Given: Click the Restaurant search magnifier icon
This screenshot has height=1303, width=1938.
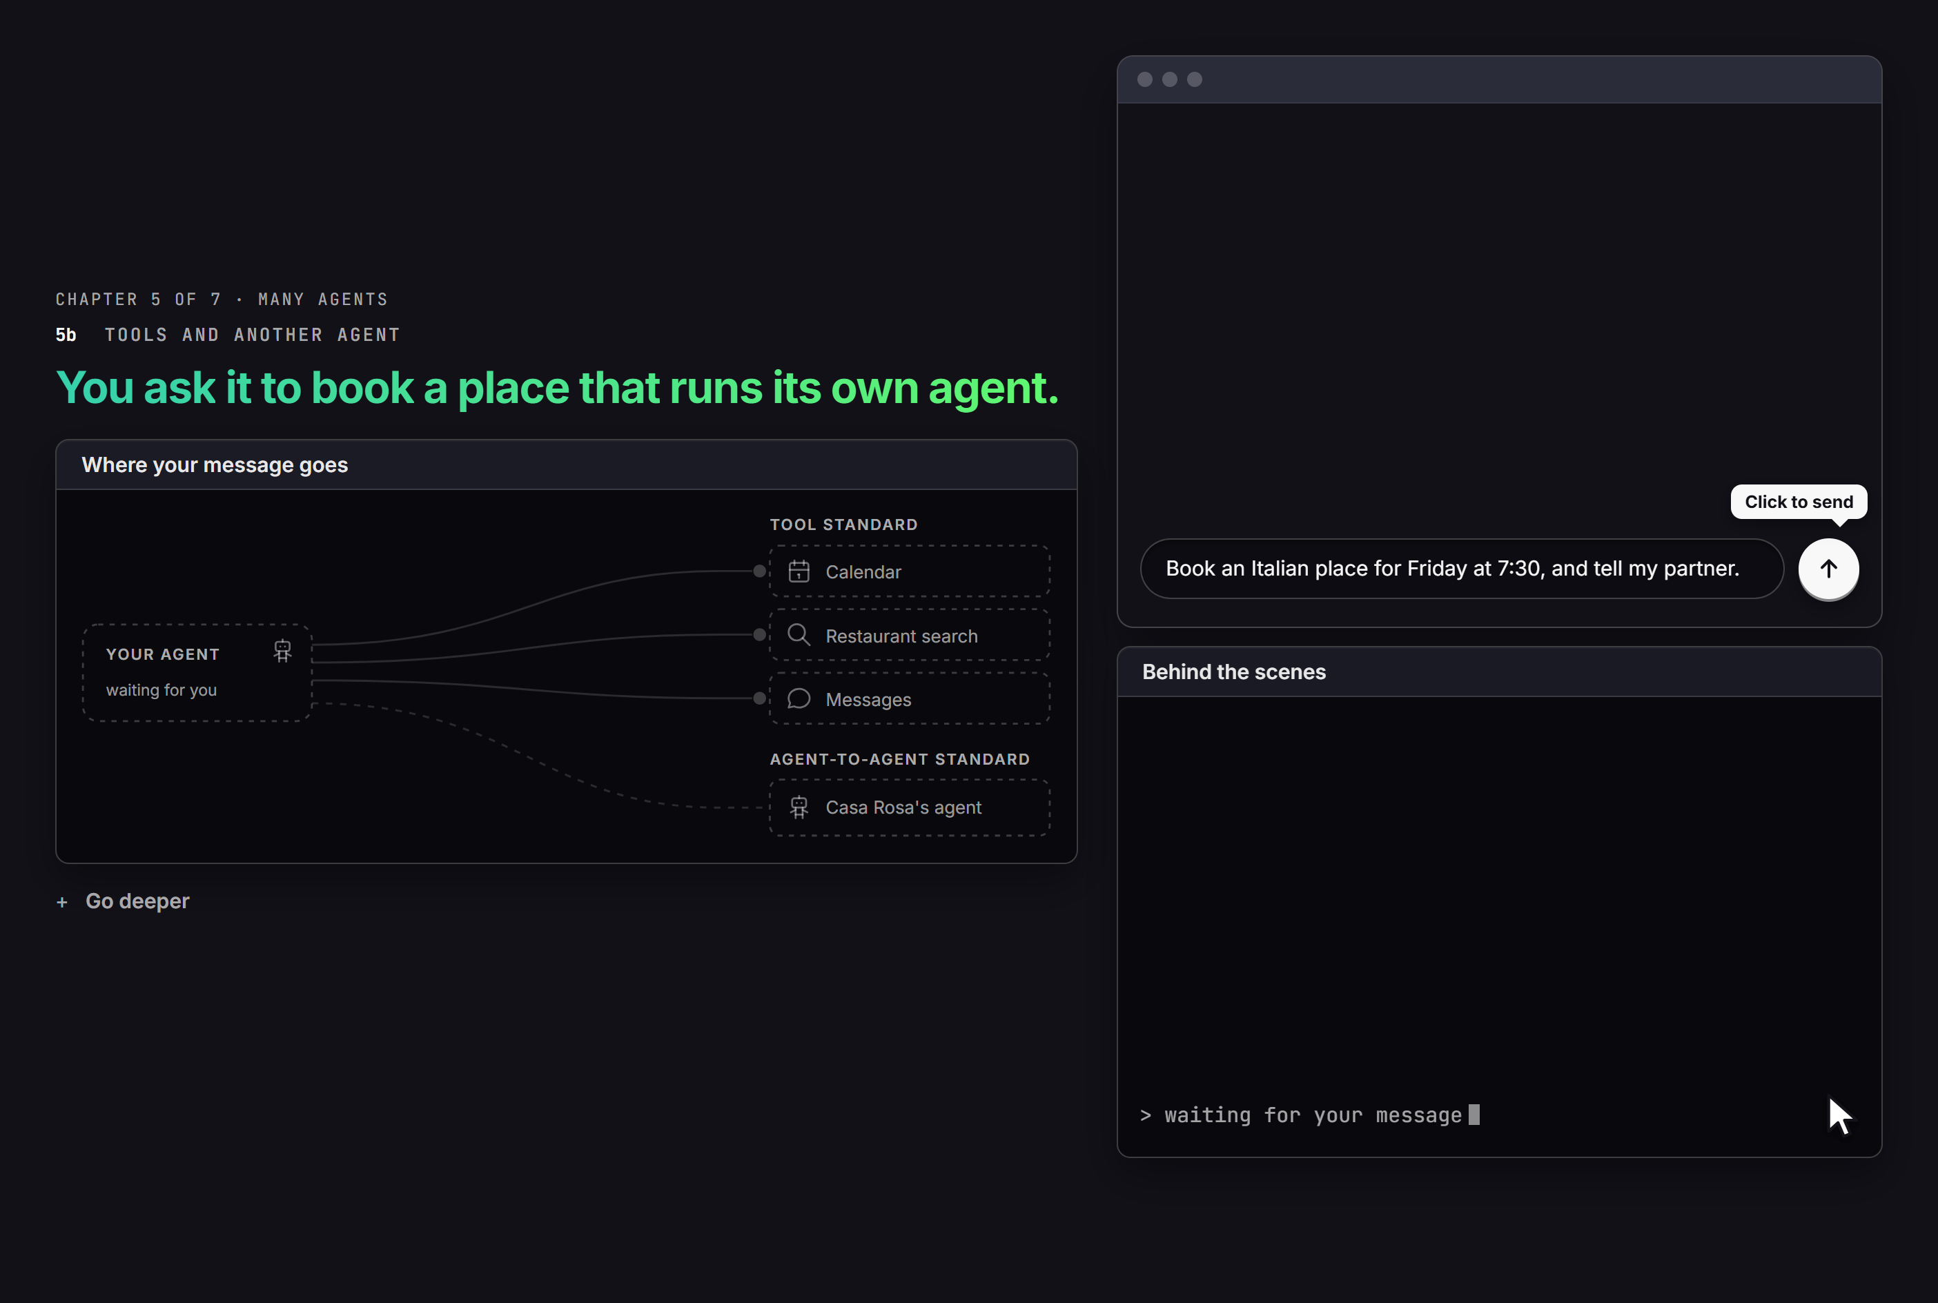Looking at the screenshot, I should [799, 635].
